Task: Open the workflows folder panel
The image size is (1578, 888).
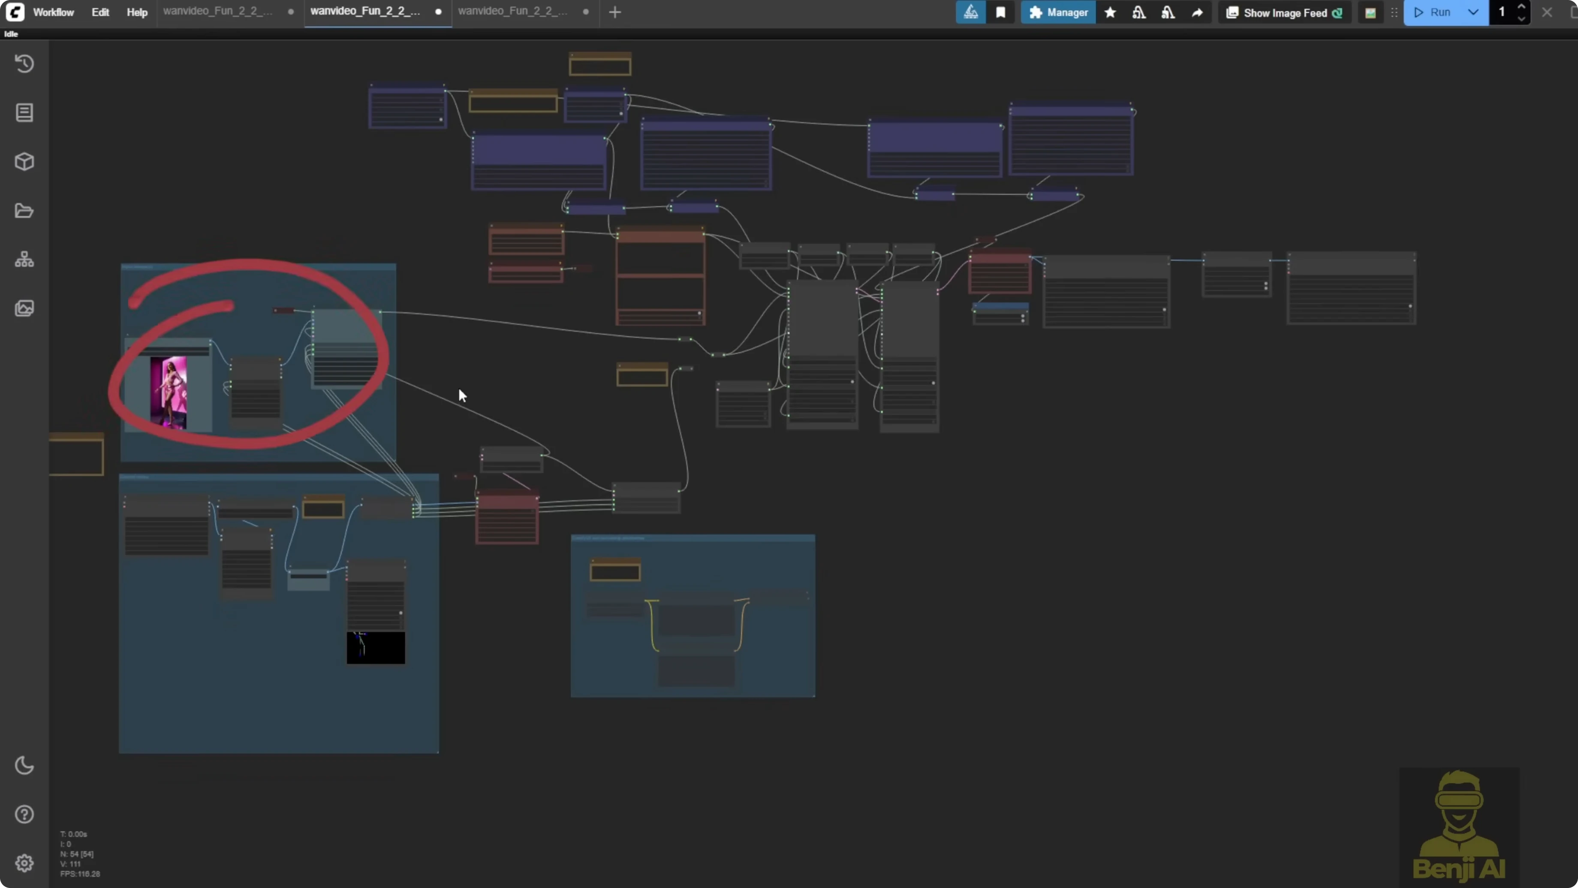Action: click(24, 210)
